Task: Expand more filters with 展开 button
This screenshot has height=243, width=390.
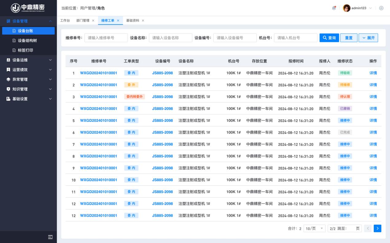Action: [x=368, y=38]
